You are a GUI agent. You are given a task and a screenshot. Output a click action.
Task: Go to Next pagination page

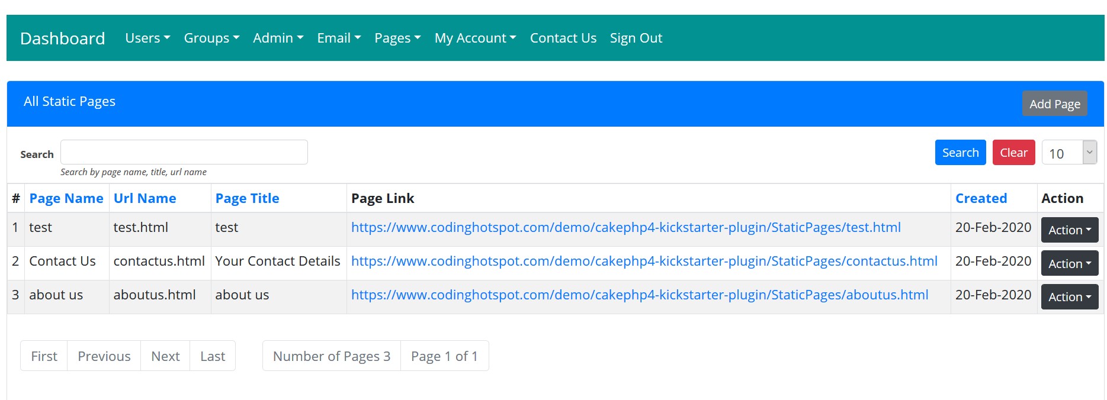tap(165, 356)
